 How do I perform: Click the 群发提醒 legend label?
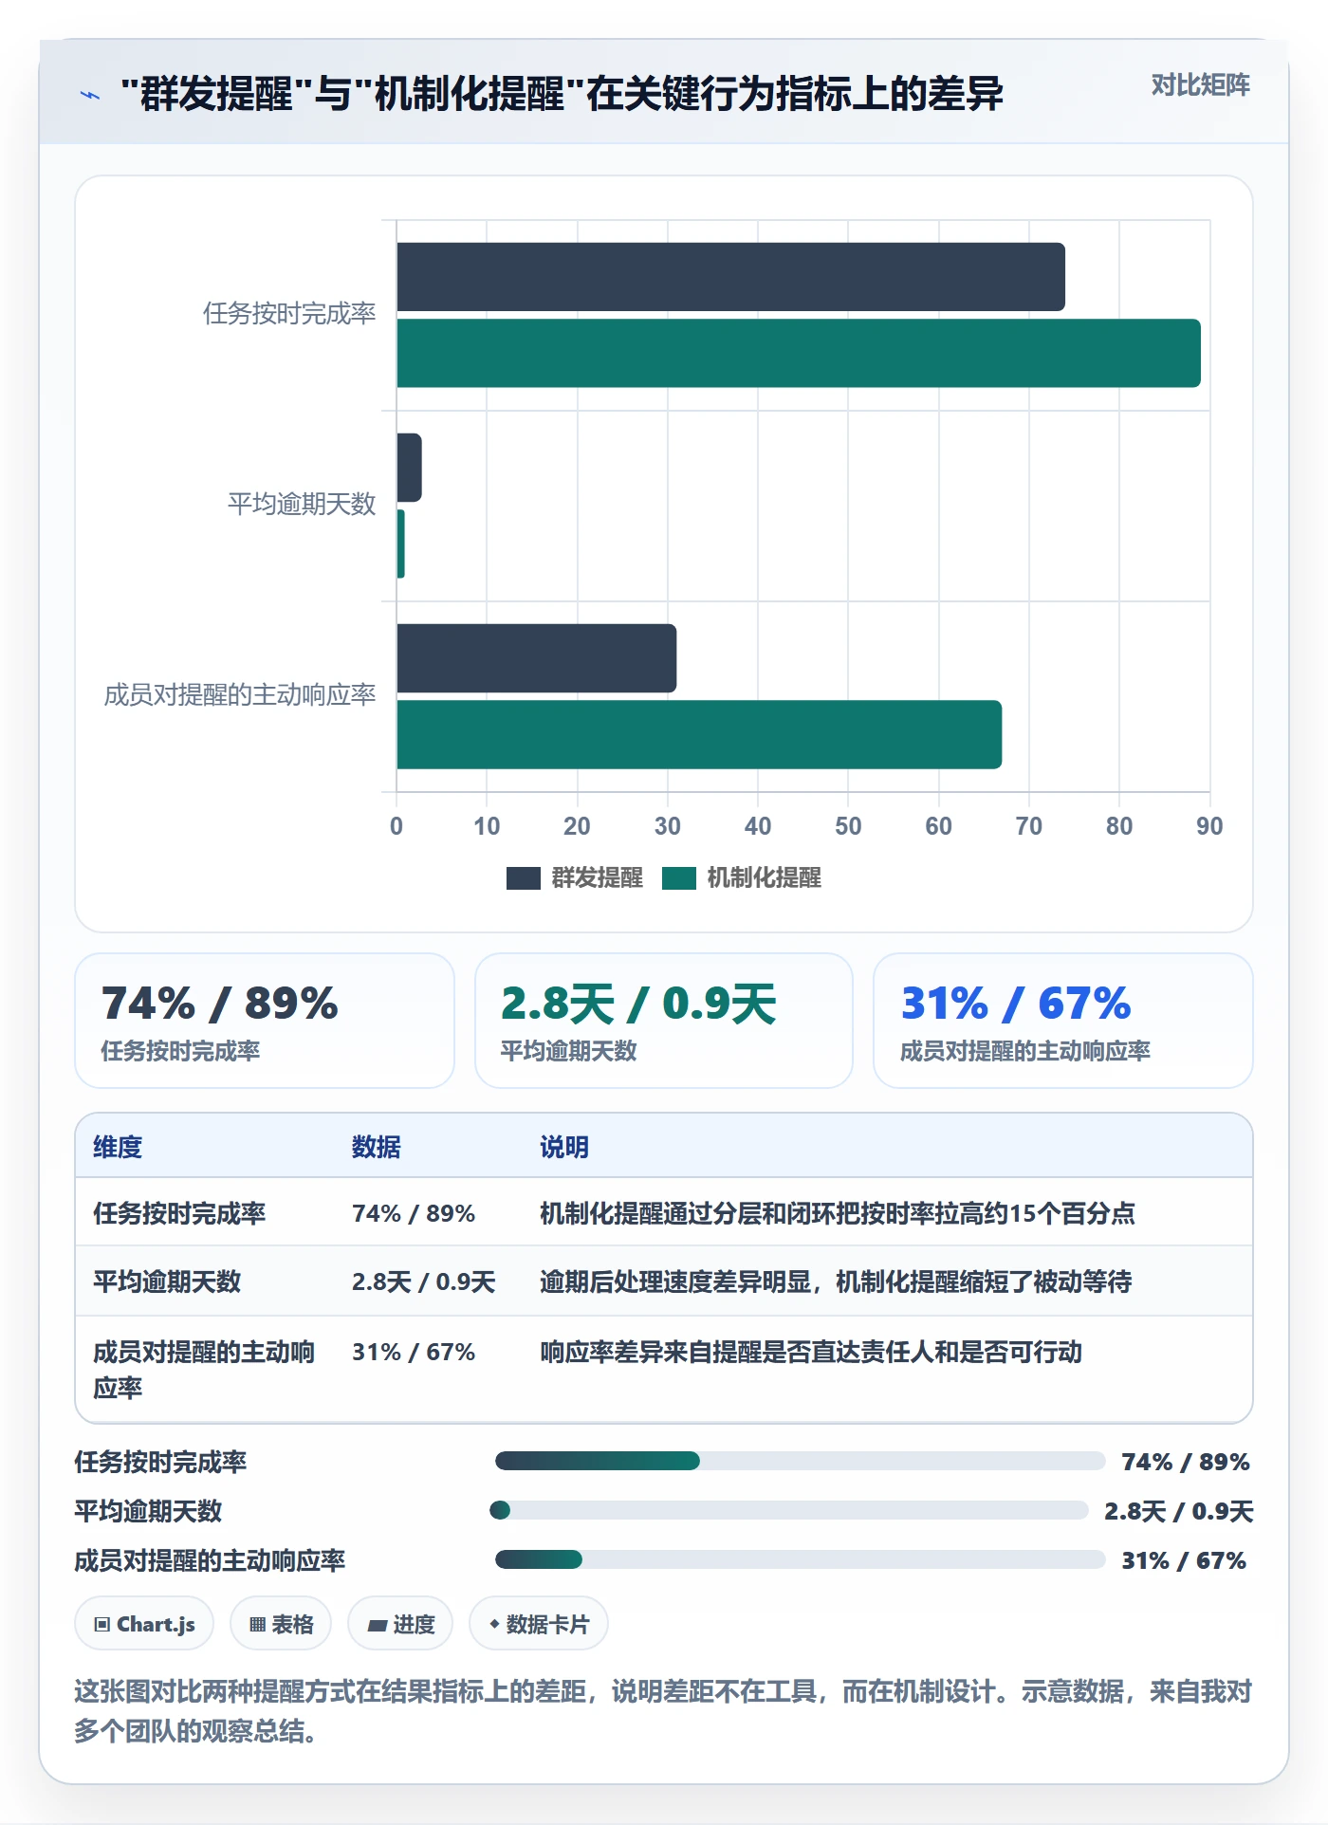pos(597,878)
